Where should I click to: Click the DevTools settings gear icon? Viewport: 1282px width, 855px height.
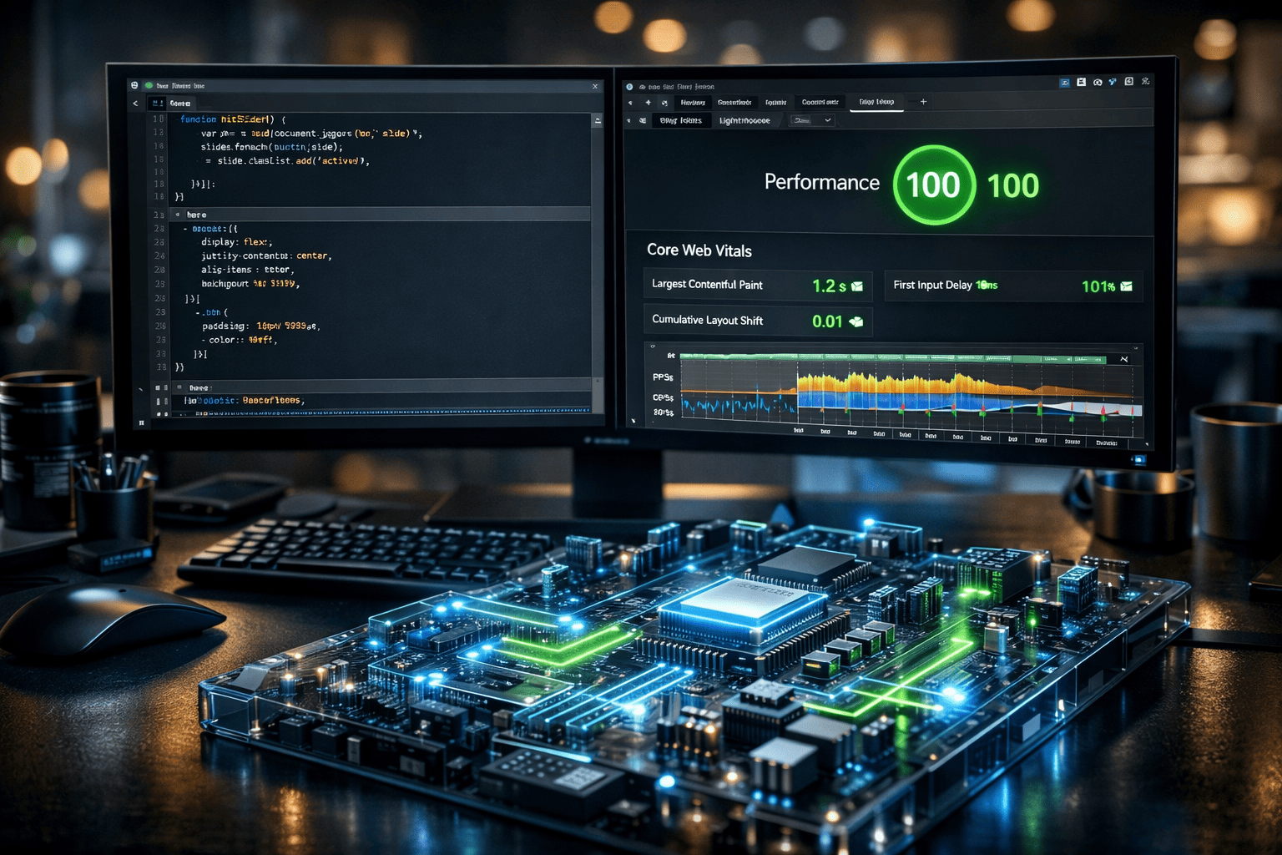pyautogui.click(x=1145, y=83)
